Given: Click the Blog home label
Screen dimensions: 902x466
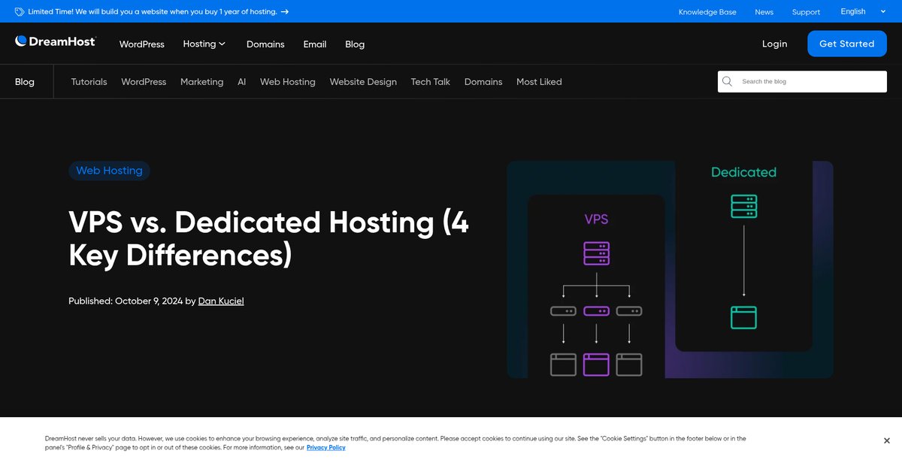Looking at the screenshot, I should pos(25,82).
